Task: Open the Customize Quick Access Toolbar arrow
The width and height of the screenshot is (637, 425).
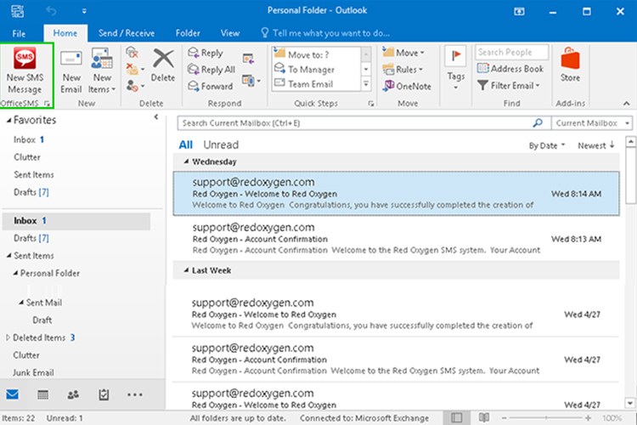Action: (84, 11)
